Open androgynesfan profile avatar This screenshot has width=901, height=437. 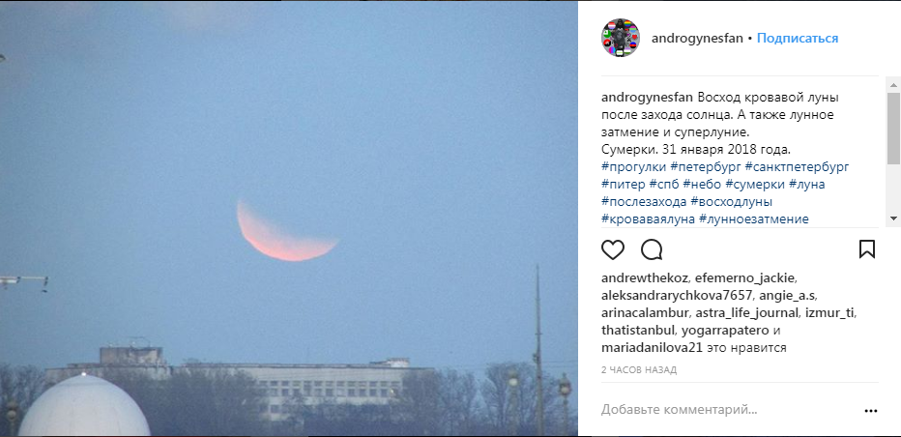[621, 38]
